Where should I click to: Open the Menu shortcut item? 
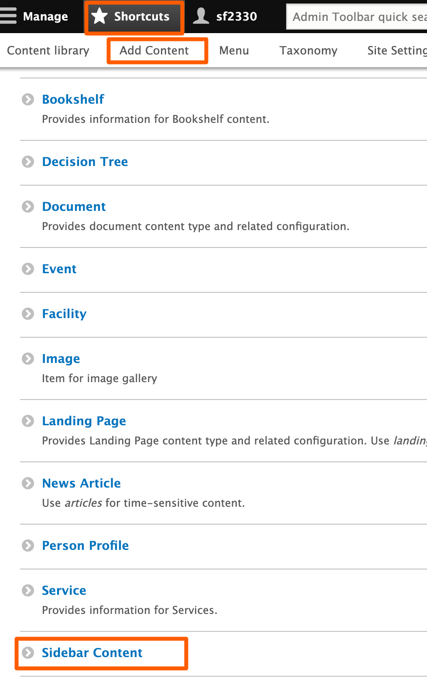click(234, 51)
